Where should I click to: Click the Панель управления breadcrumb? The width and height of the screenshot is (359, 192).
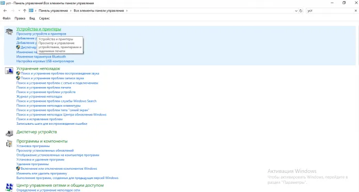pos(53,10)
